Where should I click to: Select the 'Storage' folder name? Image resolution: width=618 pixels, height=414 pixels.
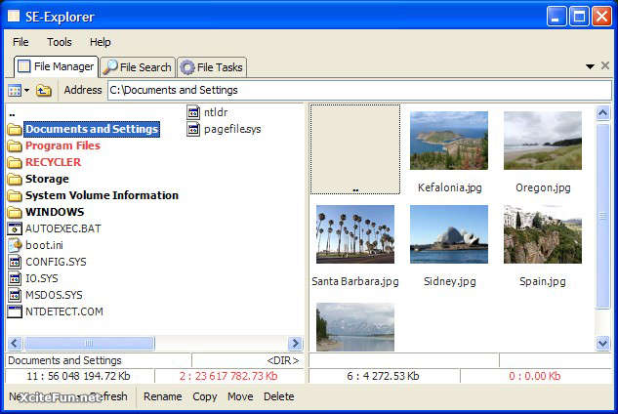[47, 179]
